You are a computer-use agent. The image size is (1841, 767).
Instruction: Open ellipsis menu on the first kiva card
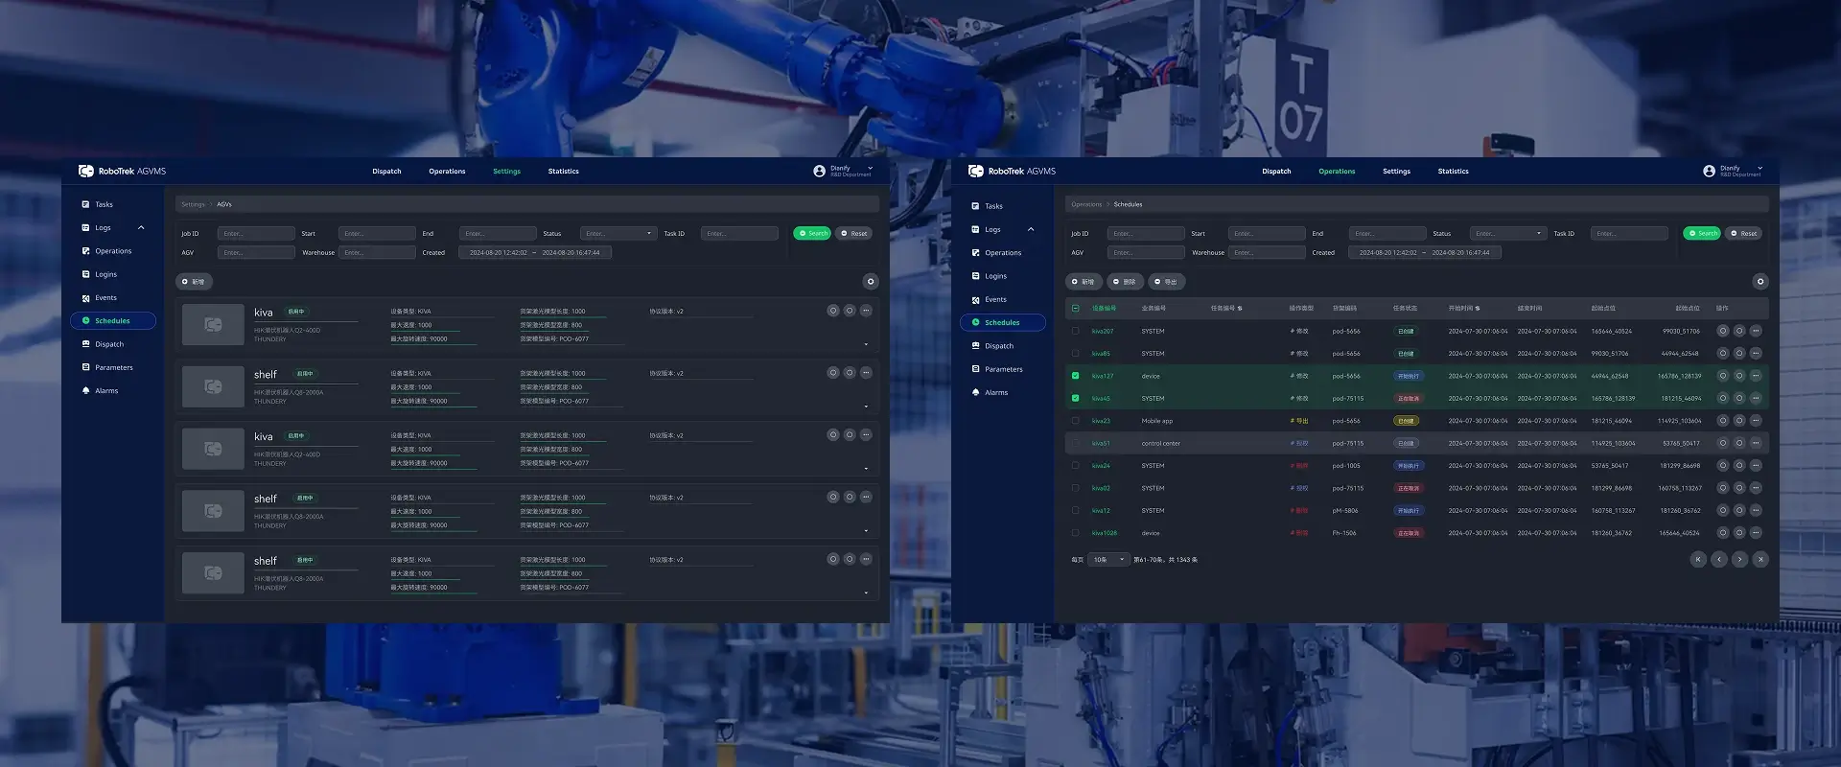[866, 311]
